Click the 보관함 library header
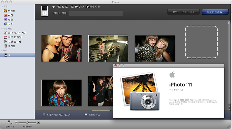 5,6
